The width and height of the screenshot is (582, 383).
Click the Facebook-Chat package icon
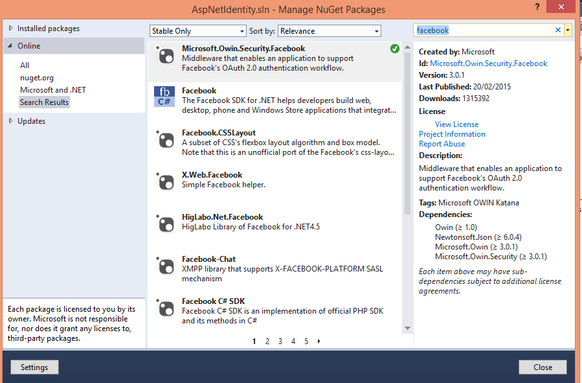pos(165,266)
